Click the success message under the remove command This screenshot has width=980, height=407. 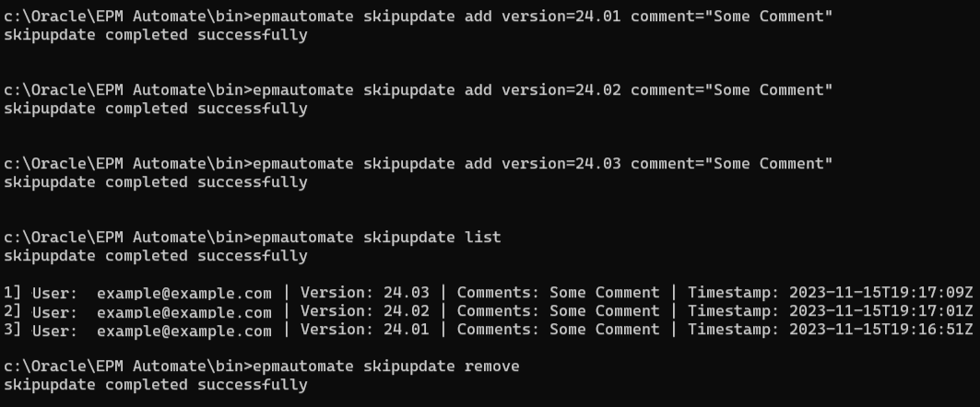[x=156, y=385]
